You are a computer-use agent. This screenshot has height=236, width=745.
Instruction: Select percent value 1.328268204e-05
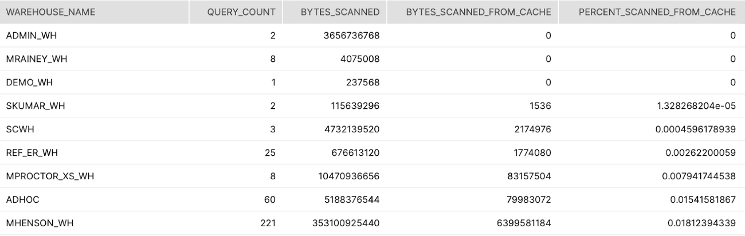[x=695, y=106]
